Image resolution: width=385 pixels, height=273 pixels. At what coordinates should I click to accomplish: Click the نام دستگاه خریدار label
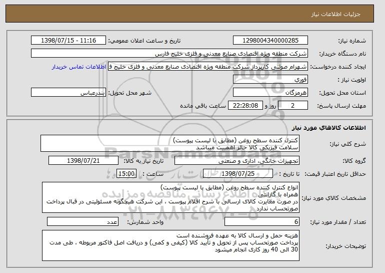[342, 54]
